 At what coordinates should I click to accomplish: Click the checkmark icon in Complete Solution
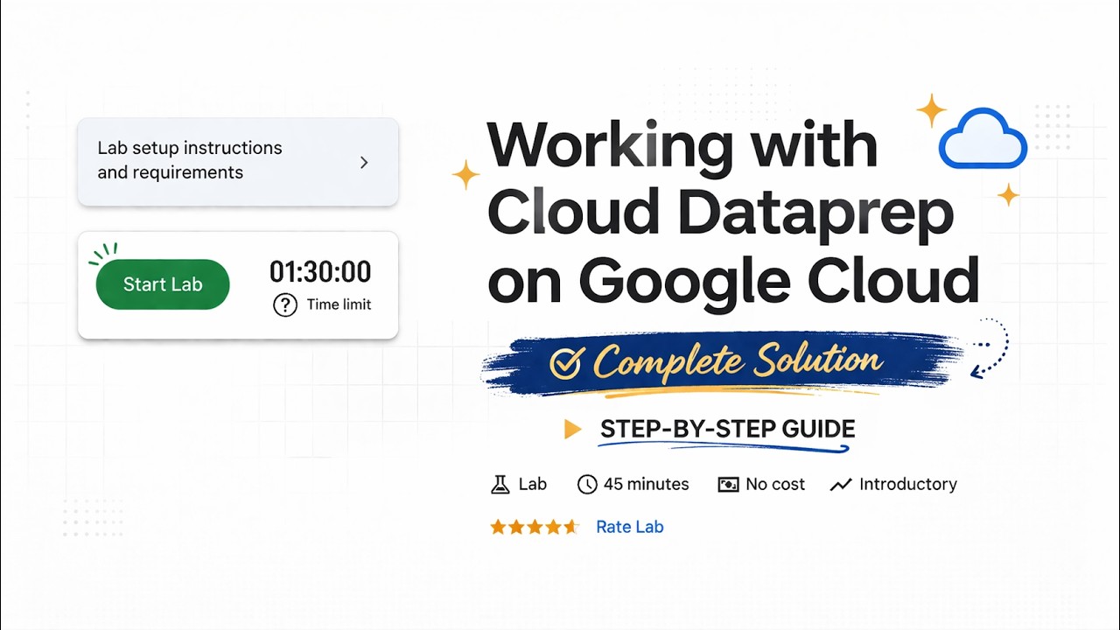[x=565, y=363]
